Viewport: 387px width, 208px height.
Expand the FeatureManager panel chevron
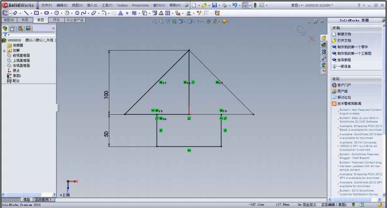click(53, 28)
